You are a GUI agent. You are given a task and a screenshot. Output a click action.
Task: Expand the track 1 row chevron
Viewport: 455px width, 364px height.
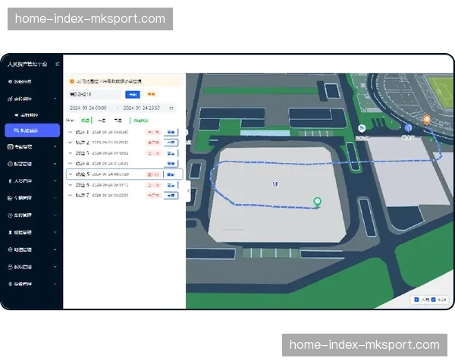(x=71, y=131)
